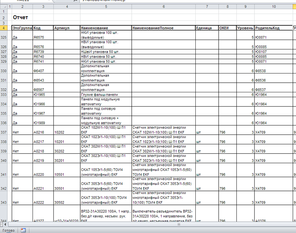Select column header 8
Screen dimensions: 296x233
click(228, 7)
